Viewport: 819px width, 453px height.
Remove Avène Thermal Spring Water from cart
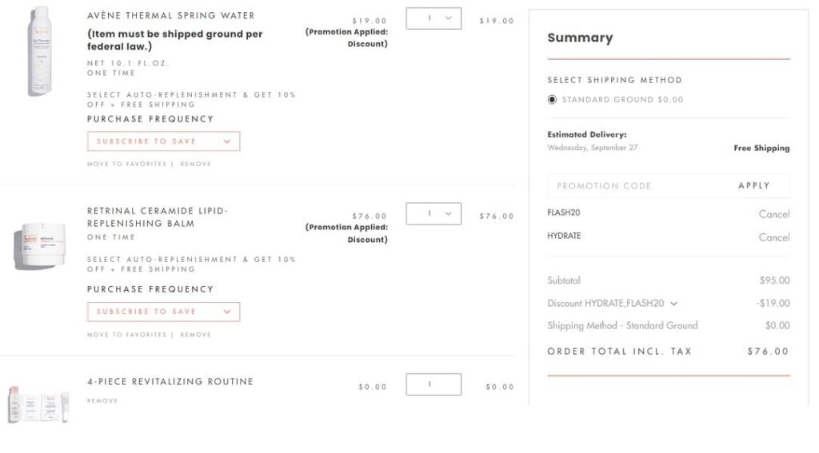(x=195, y=164)
